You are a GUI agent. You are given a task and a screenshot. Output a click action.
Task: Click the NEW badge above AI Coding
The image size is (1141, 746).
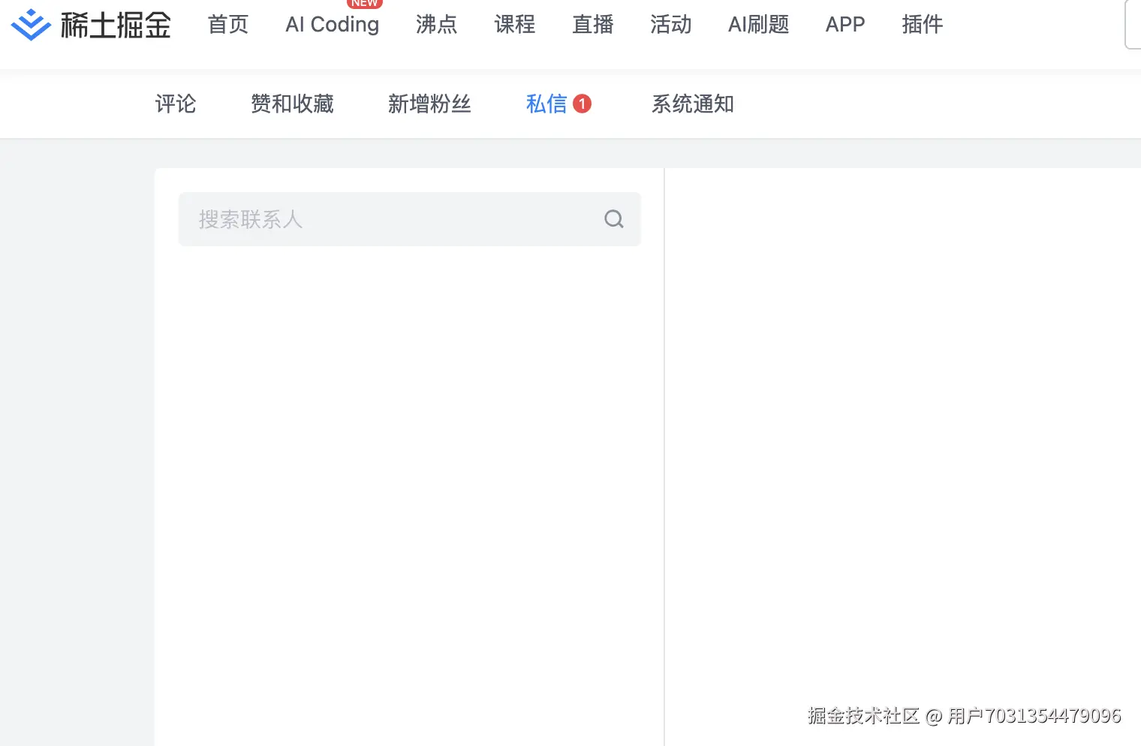pos(364,3)
